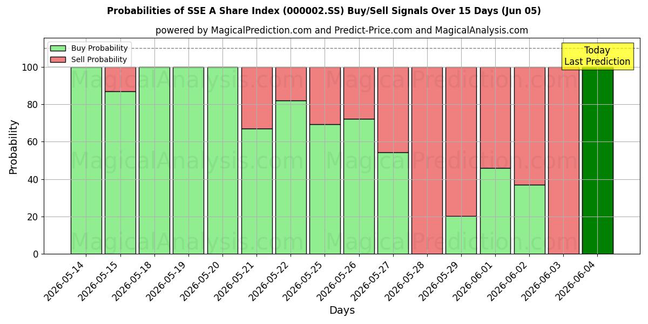This screenshot has height=324, width=648.
Task: Click the green buy segment for 2026-06-02
Action: [x=529, y=219]
